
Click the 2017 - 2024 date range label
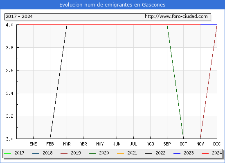click(19, 16)
